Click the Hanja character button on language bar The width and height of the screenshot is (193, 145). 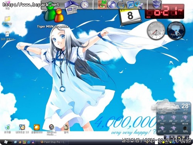point(176,137)
